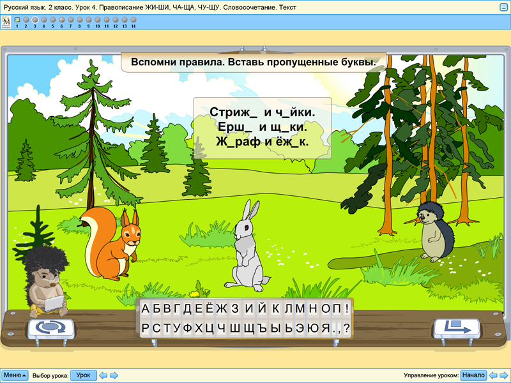Select slide 1 picture icon

(17, 20)
